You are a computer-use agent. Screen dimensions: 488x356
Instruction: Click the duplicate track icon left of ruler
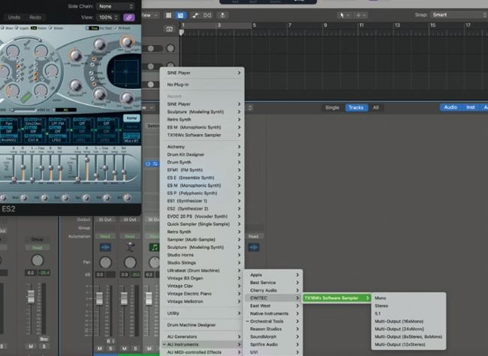[170, 29]
